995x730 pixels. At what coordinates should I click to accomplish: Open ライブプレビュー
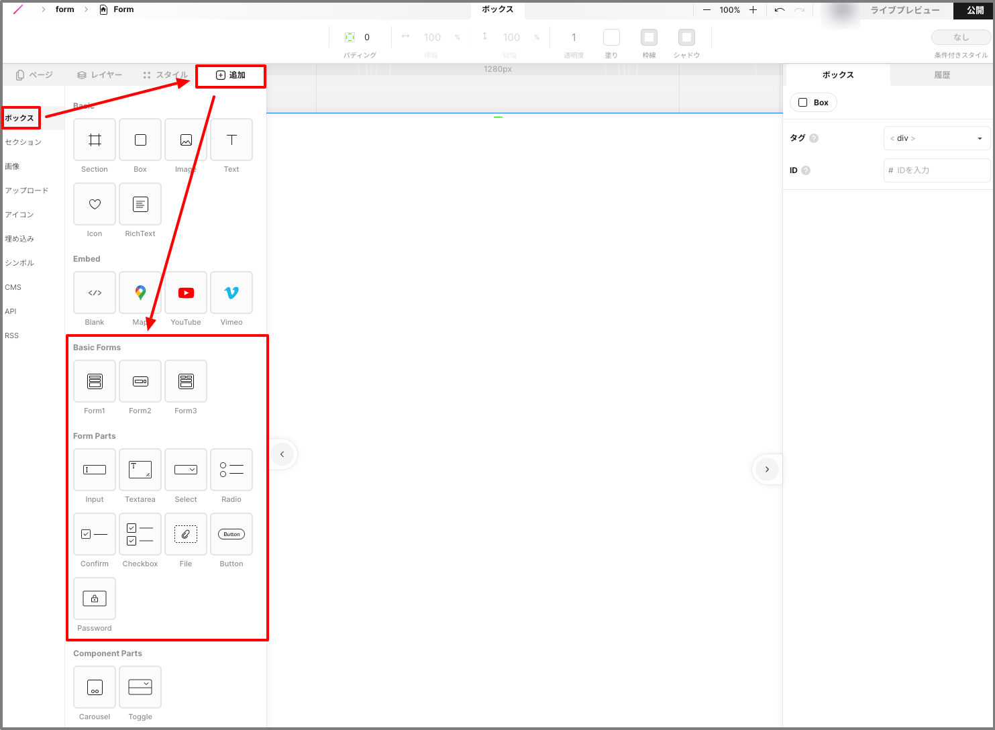point(905,10)
